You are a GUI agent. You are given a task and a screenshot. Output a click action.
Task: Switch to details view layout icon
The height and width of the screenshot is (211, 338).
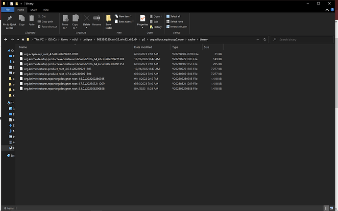[326, 208]
